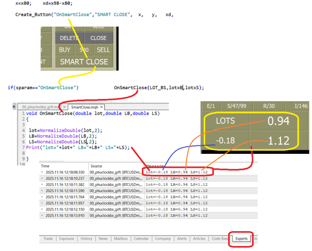The image size is (312, 251).
Task: Click the 1.12 lots value
Action: coord(279,140)
